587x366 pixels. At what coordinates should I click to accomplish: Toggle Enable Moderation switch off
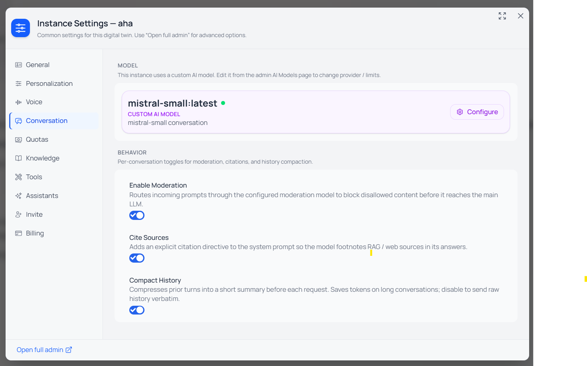click(137, 216)
